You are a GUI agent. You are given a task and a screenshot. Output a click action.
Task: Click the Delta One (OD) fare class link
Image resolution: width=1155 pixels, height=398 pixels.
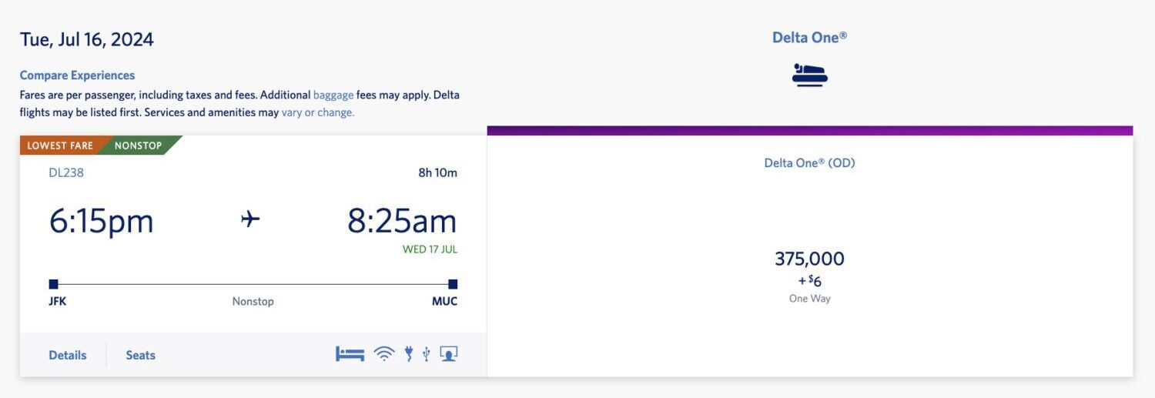coord(809,163)
